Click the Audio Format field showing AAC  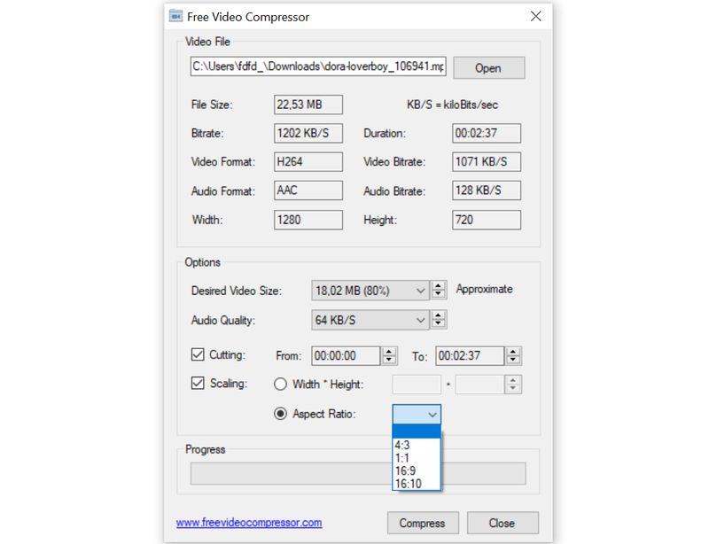click(308, 190)
